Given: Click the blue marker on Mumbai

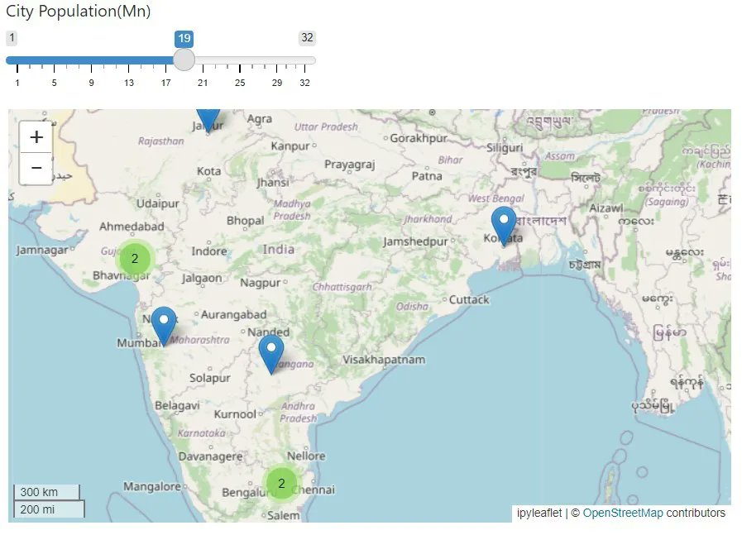Looking at the screenshot, I should [x=164, y=327].
